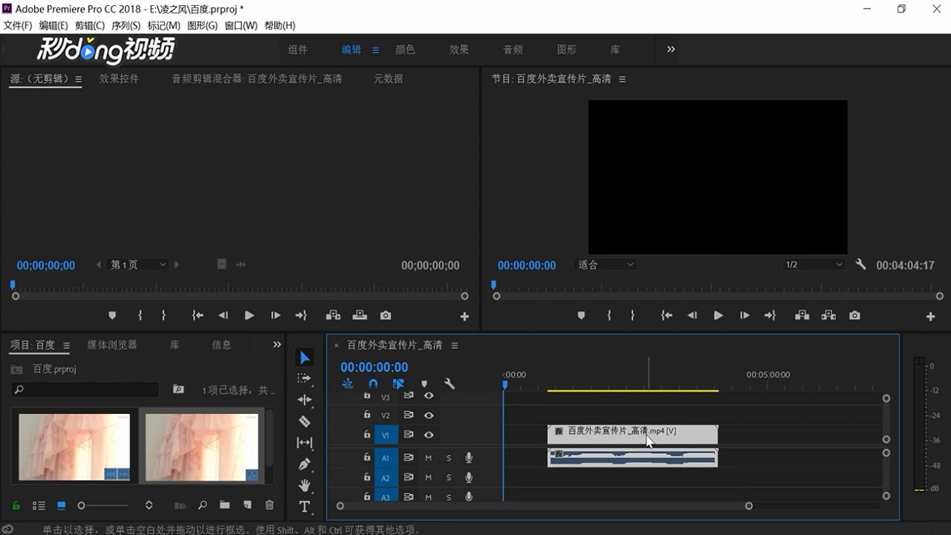Open the source page dropdown 第1页
This screenshot has width=951, height=535.
pyautogui.click(x=138, y=265)
